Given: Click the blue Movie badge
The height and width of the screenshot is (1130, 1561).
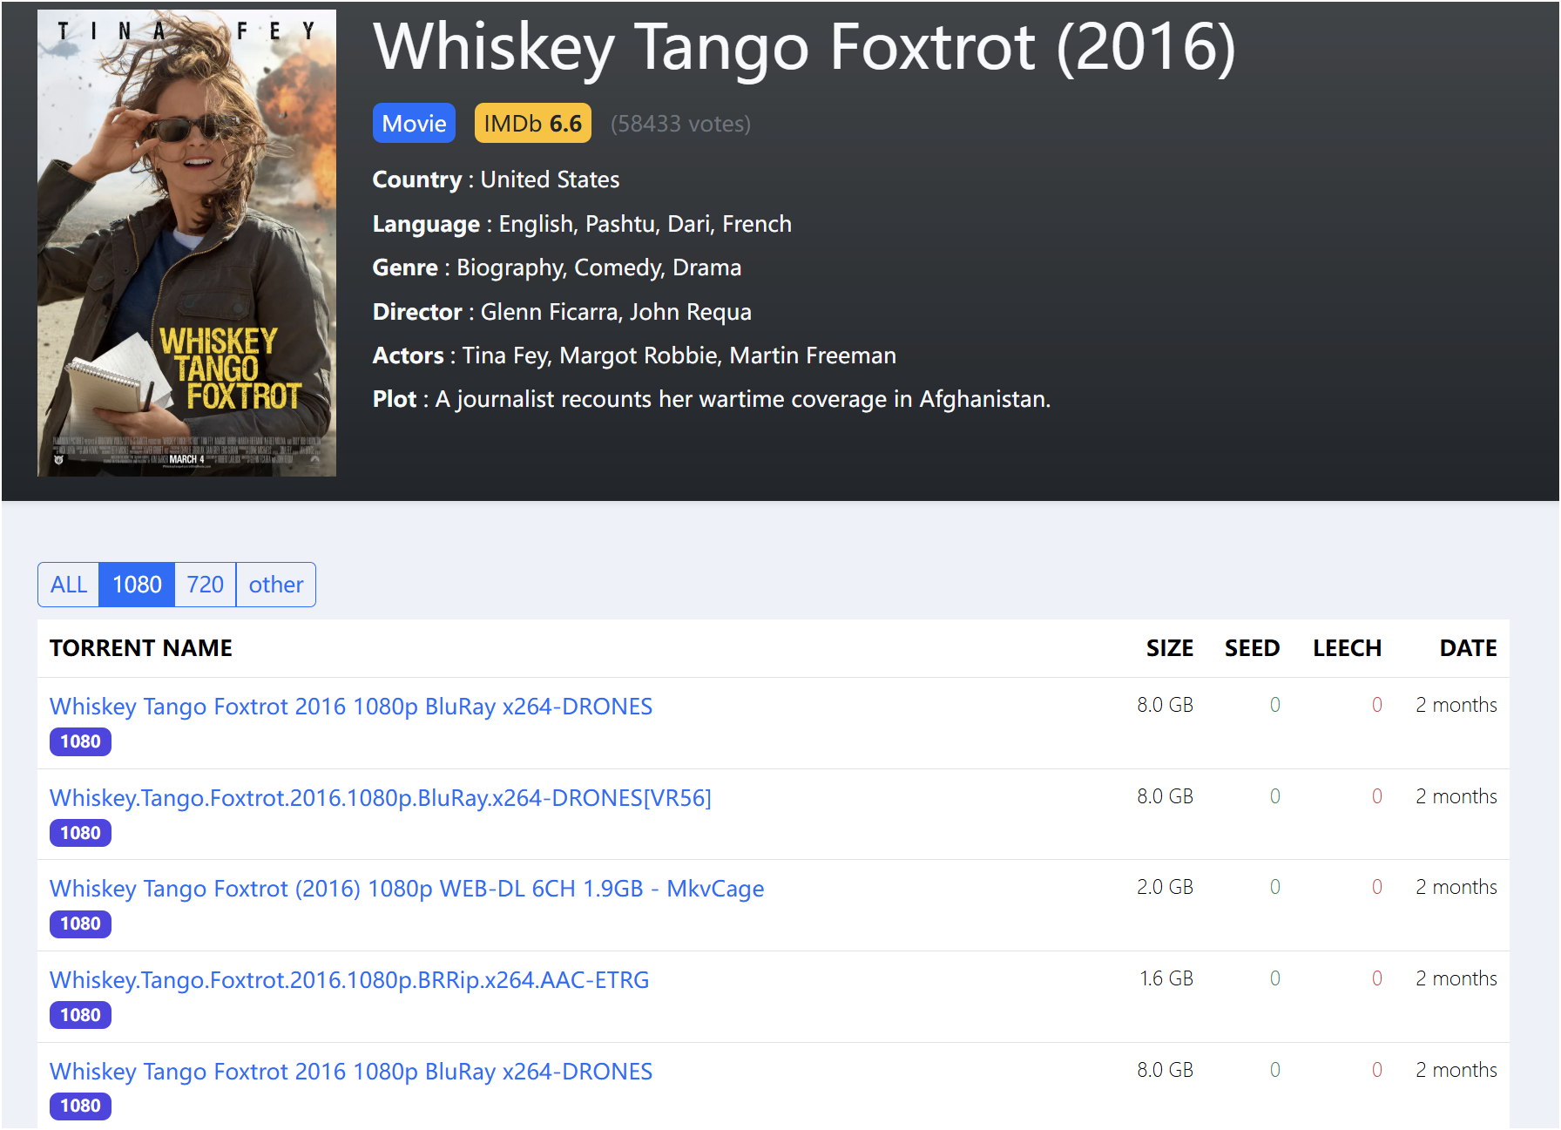Looking at the screenshot, I should click(414, 124).
